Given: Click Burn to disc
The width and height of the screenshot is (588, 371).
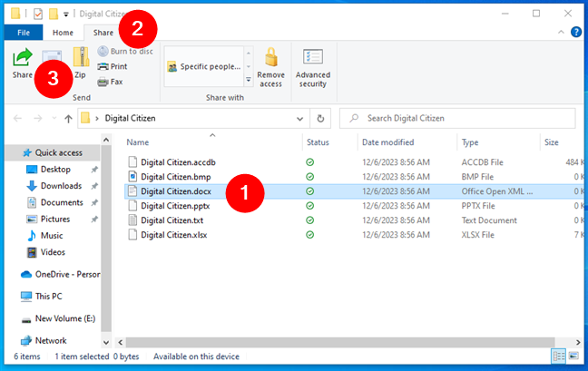Looking at the screenshot, I should pyautogui.click(x=125, y=51).
